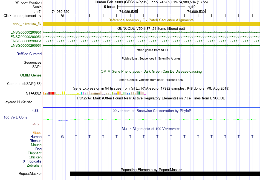Click the -4.5 PhyloP lower scale value

[36, 124]
